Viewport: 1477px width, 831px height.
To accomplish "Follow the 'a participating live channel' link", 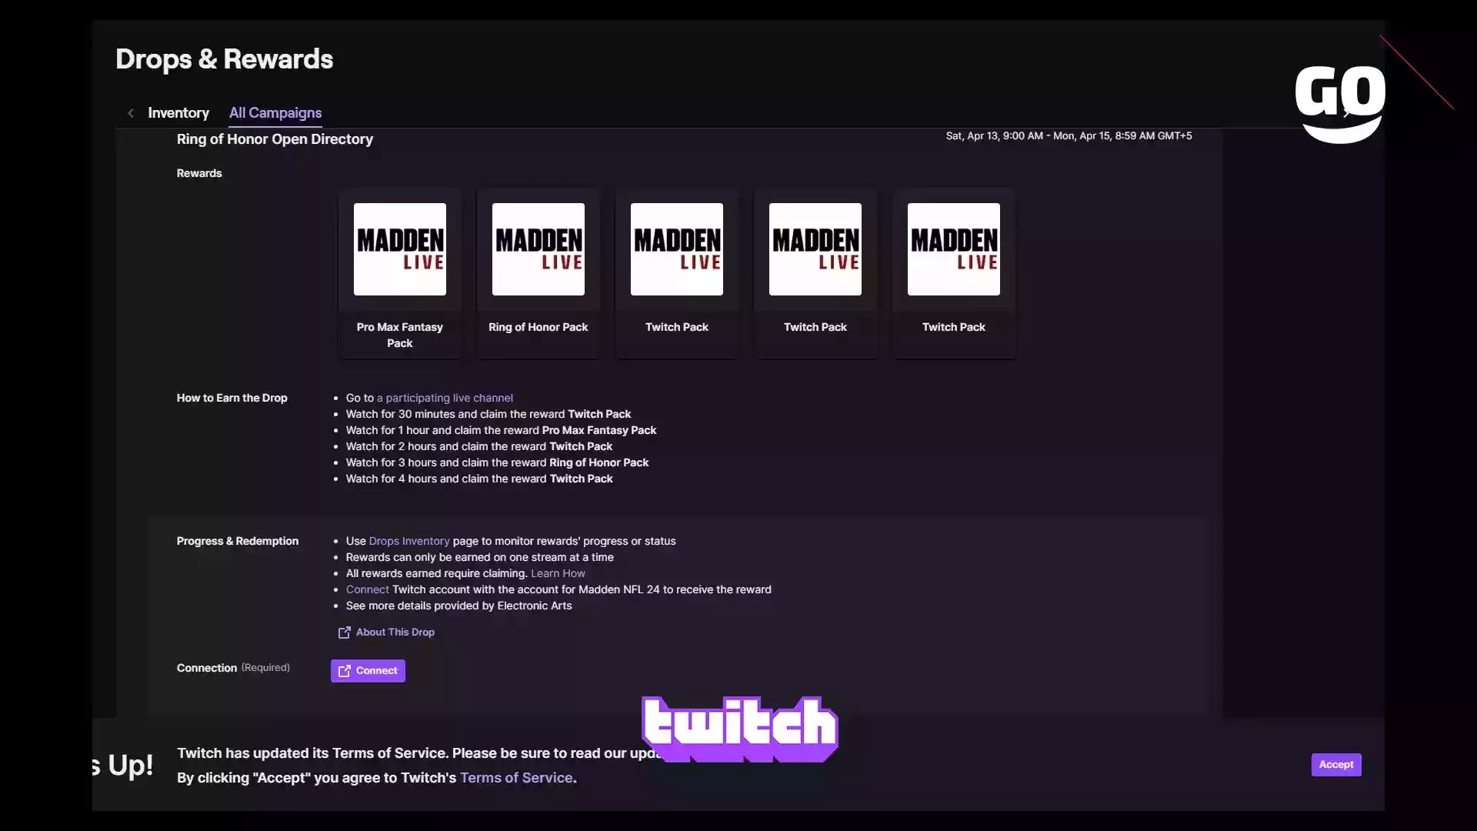I will pos(445,398).
